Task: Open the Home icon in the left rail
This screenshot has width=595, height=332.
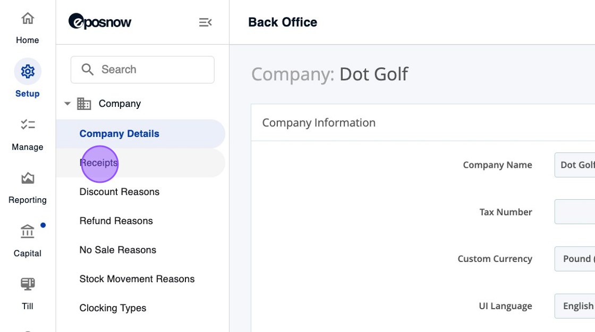Action: click(28, 19)
